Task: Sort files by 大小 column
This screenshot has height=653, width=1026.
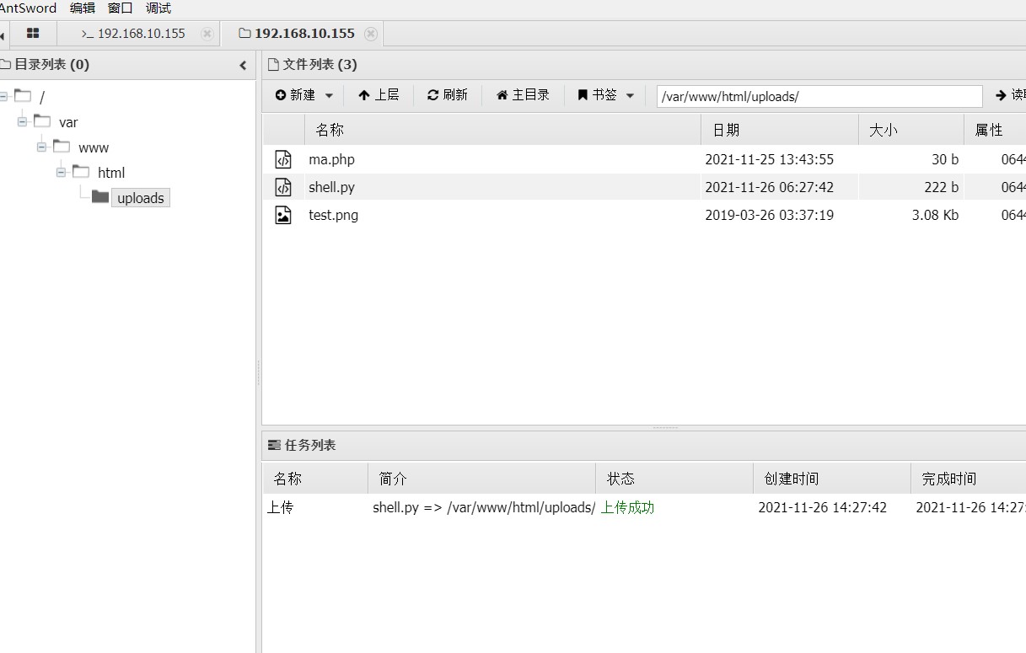Action: point(911,130)
